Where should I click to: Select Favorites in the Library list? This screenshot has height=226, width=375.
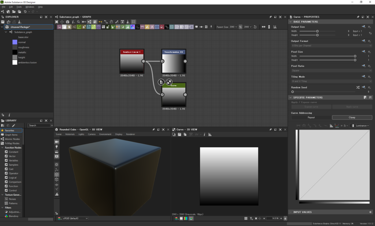pos(11,130)
